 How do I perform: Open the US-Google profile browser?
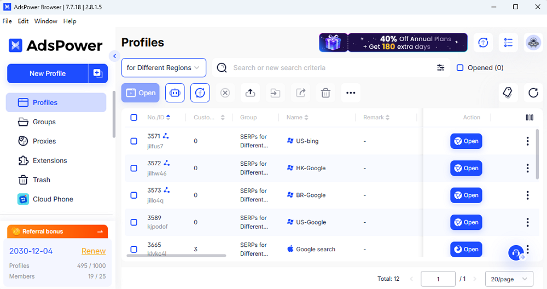point(466,222)
